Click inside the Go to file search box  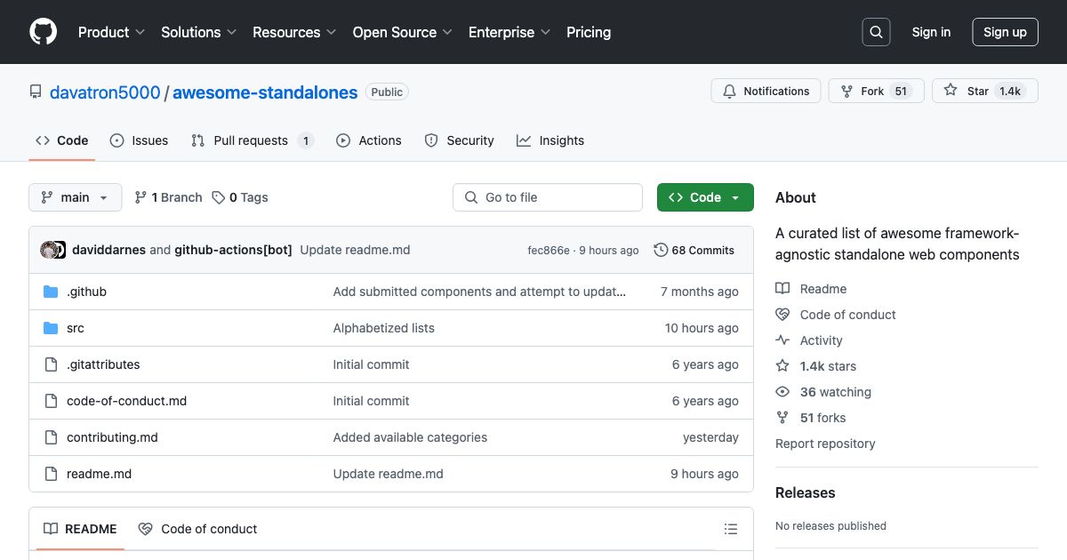pyautogui.click(x=547, y=197)
